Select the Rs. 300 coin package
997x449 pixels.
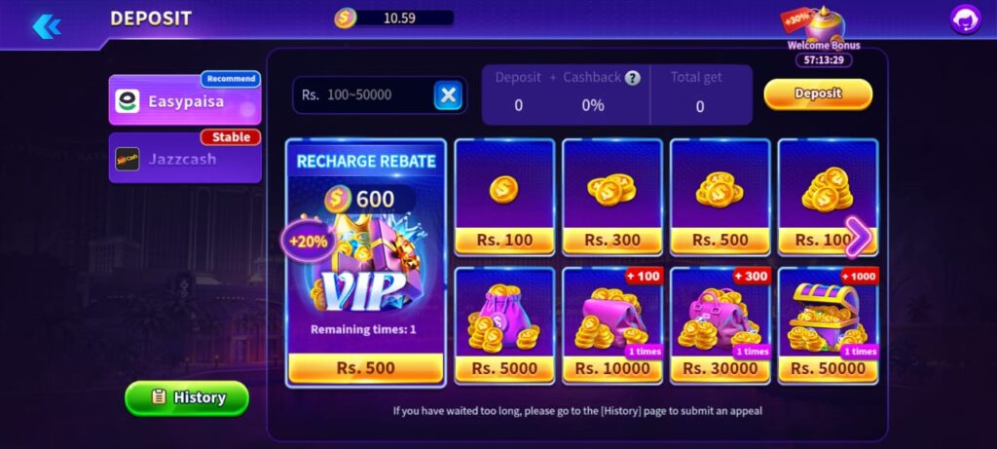[x=612, y=198]
